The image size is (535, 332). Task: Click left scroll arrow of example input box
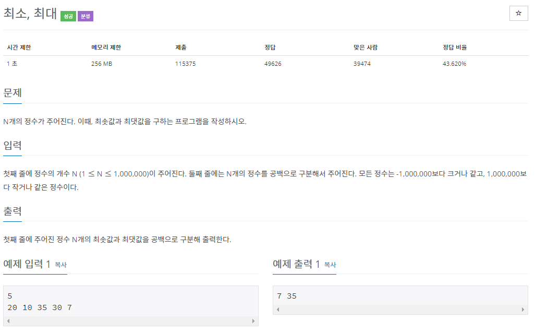click(8, 321)
